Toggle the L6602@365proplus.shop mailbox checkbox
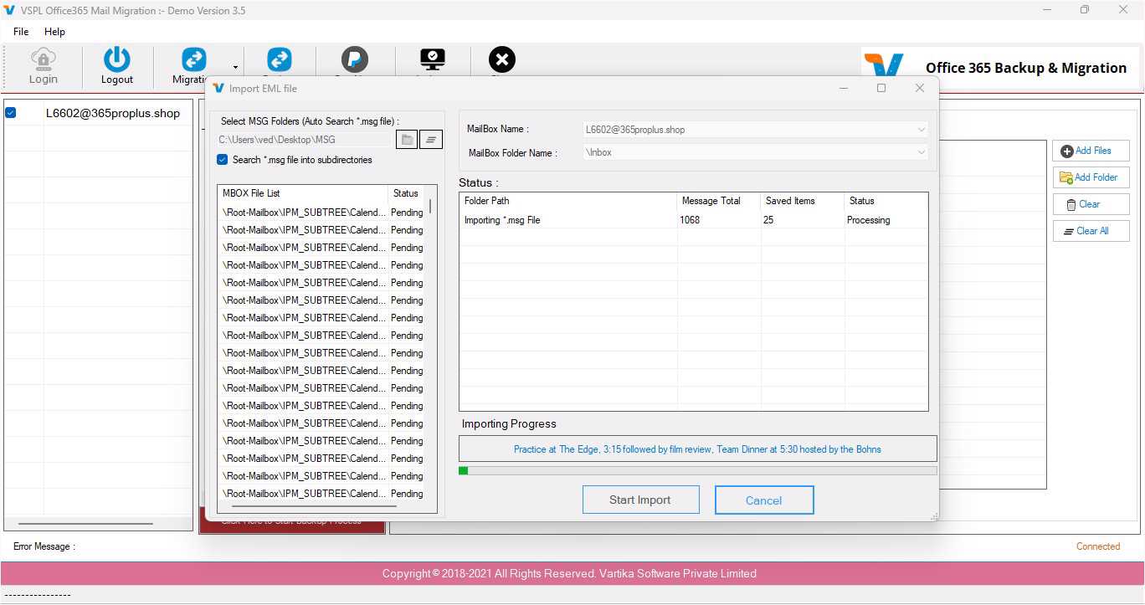1145x605 pixels. point(11,113)
